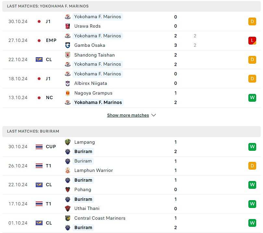Click the Lampang team crest icon

click(x=68, y=142)
